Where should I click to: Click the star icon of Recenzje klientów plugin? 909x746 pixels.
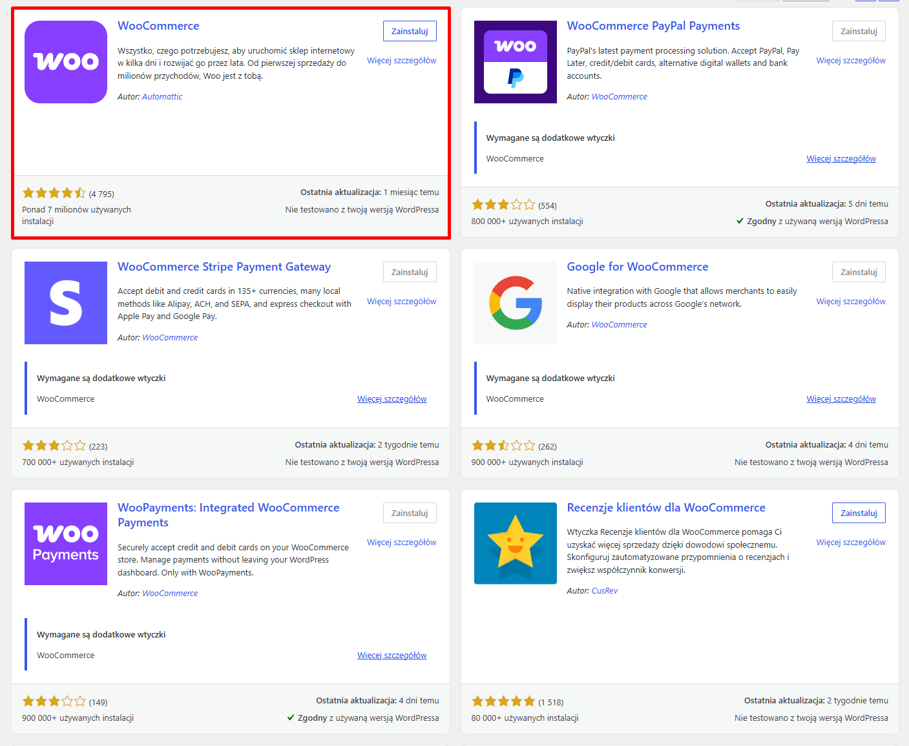click(515, 543)
